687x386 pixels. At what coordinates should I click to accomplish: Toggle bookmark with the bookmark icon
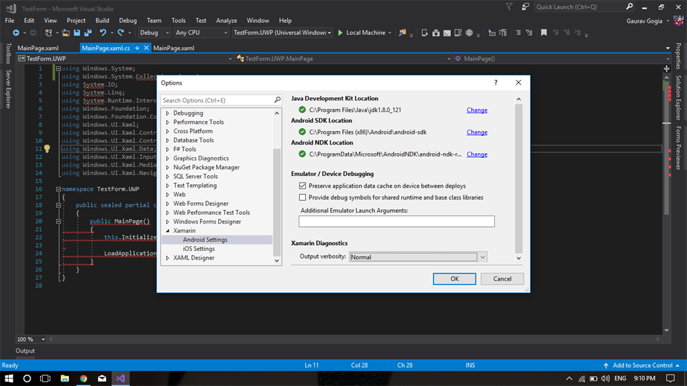pyautogui.click(x=543, y=32)
